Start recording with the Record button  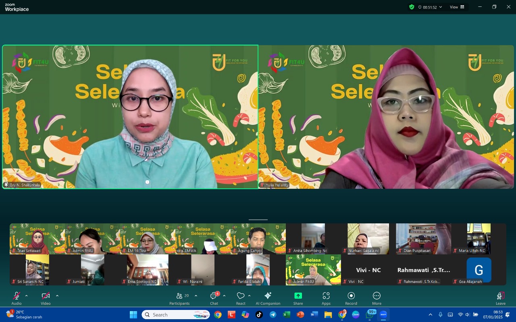[351, 296]
